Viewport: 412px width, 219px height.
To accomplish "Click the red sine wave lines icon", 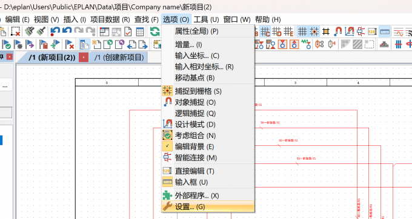I will (398, 31).
